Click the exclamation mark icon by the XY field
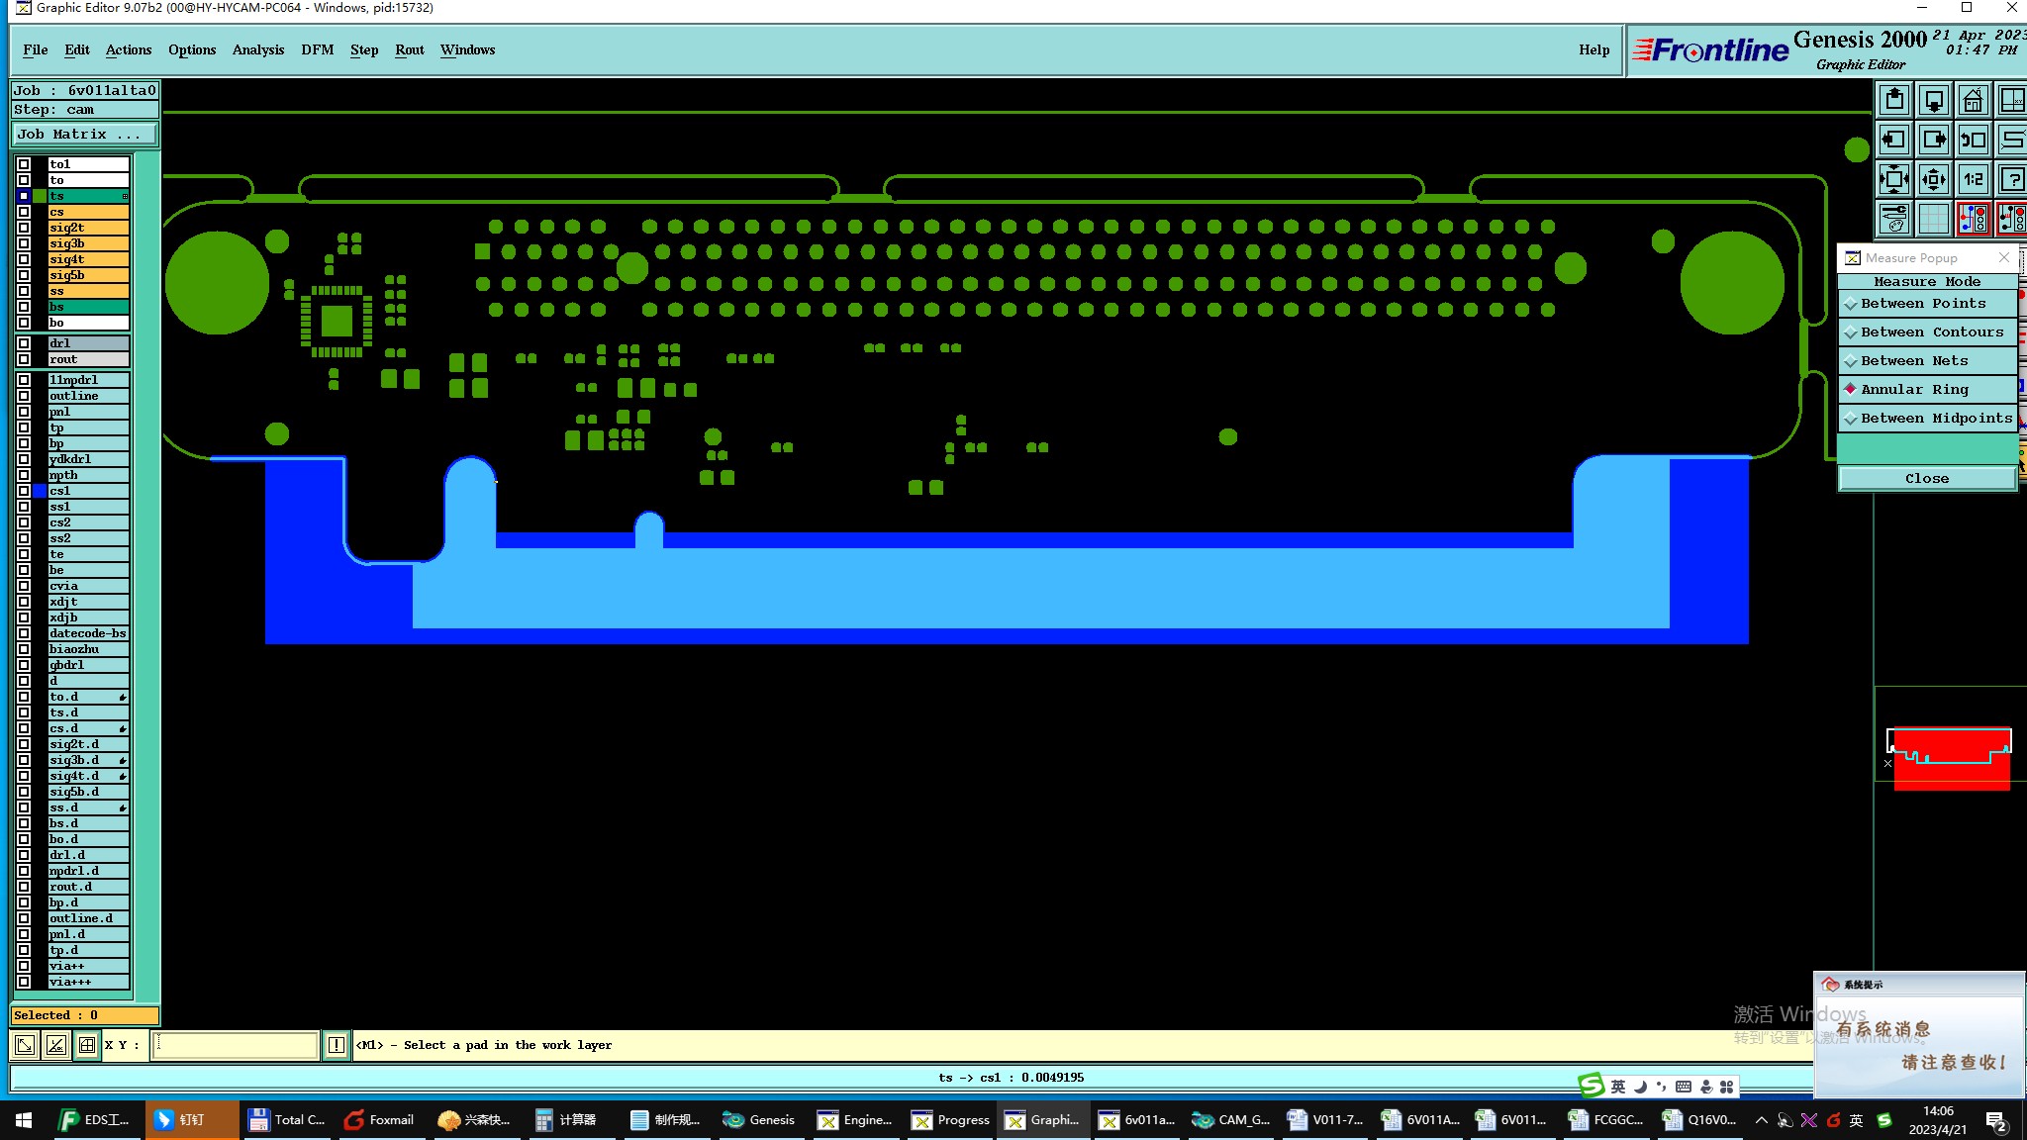 (337, 1045)
